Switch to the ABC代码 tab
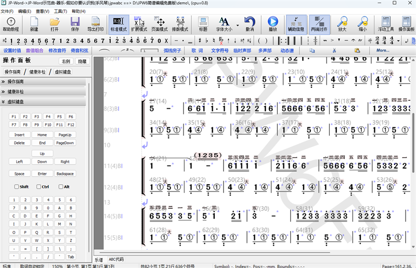The height and width of the screenshot is (268, 416). 116,259
